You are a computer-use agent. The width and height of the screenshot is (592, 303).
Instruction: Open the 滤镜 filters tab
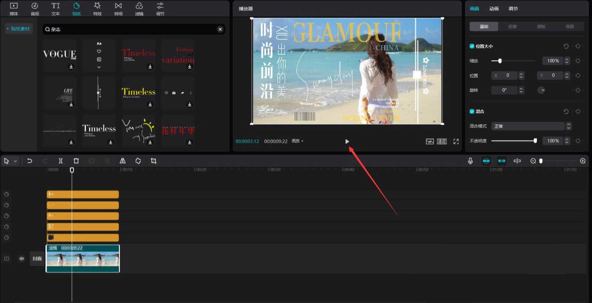tap(139, 9)
